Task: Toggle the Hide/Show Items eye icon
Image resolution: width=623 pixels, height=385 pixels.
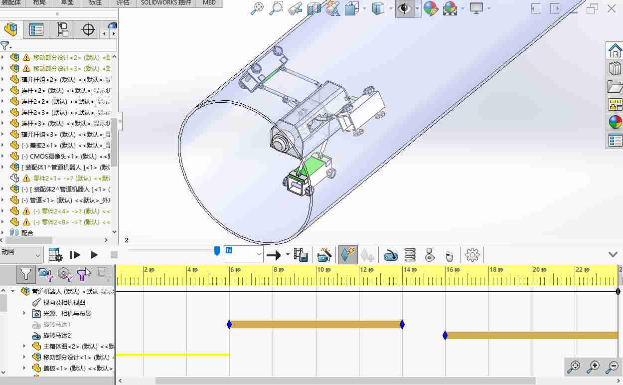Action: pyautogui.click(x=404, y=8)
